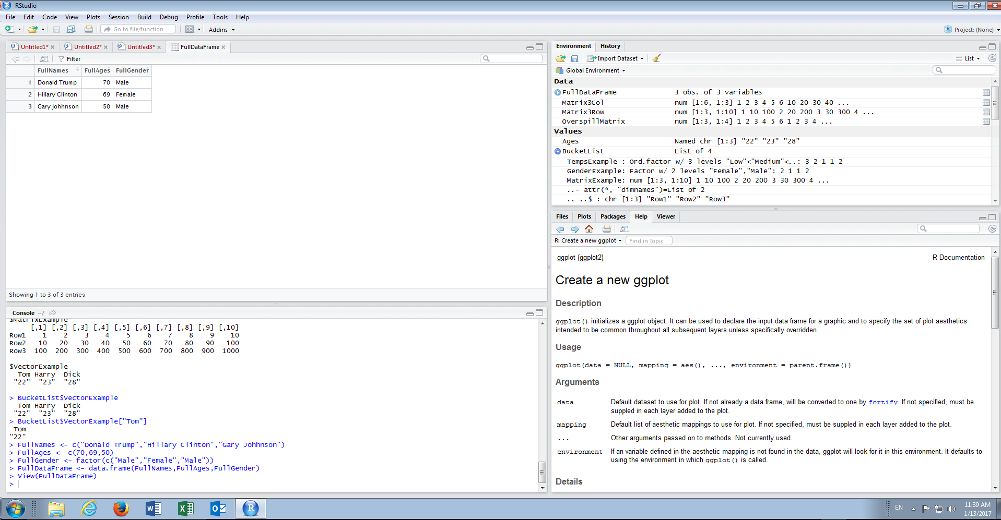Screen dimensions: 1001x520
Task: Click the Open File folder icon
Action: tap(33, 29)
